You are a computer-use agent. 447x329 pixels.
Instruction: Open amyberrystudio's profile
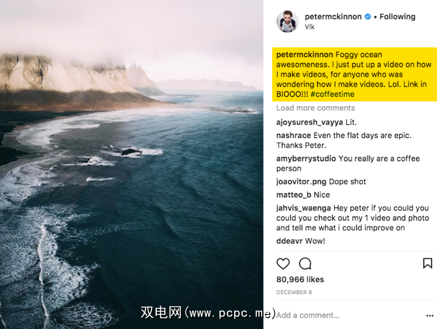[x=306, y=159]
